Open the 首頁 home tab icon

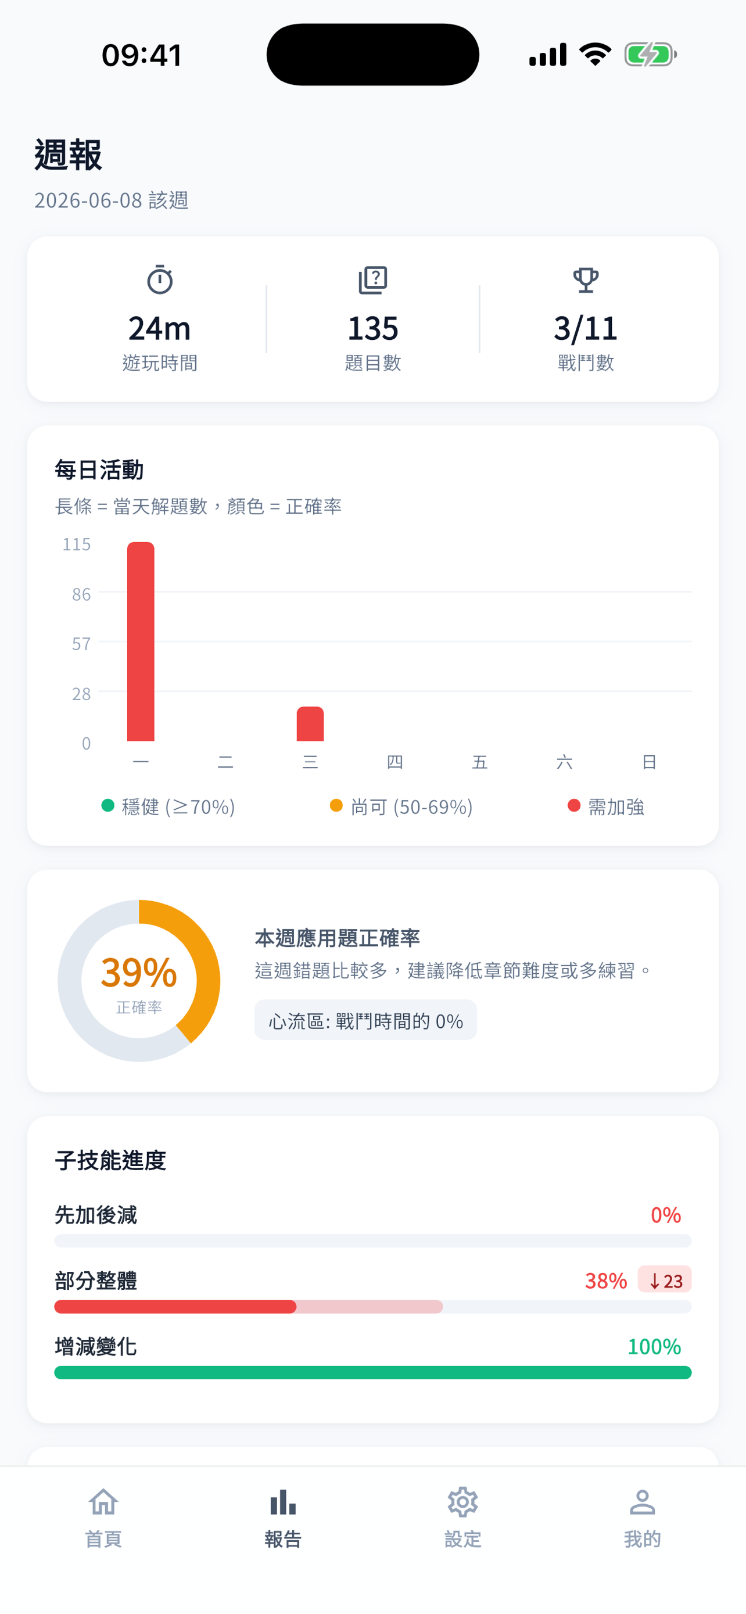click(103, 1502)
